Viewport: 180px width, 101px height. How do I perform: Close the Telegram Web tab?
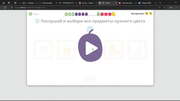(x=156, y=3)
